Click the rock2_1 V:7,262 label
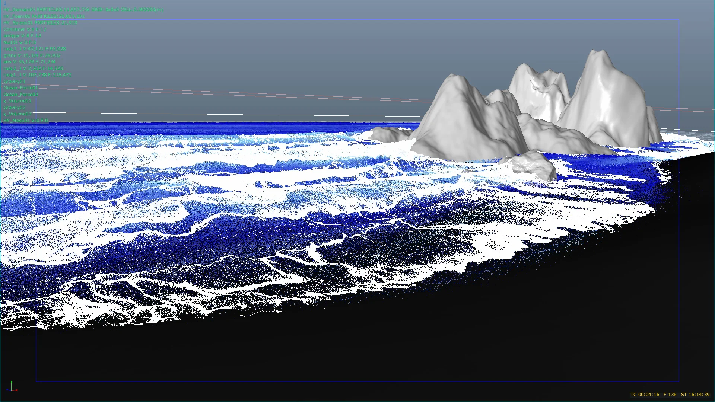Image resolution: width=715 pixels, height=402 pixels. coord(33,68)
